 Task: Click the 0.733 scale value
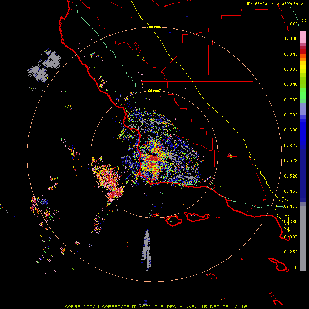click(x=291, y=115)
